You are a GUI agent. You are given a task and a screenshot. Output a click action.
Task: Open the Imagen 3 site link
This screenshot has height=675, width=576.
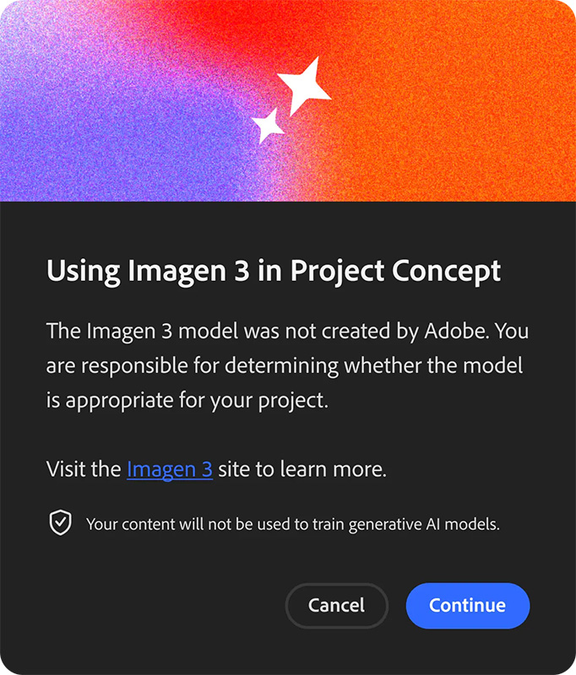pyautogui.click(x=170, y=469)
